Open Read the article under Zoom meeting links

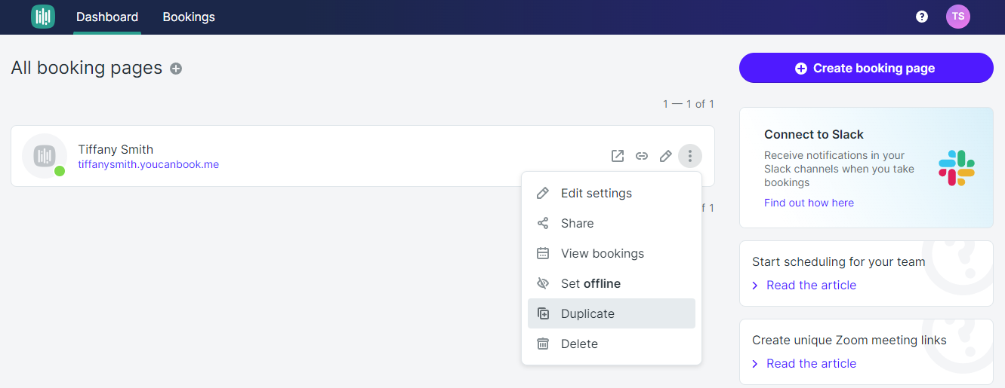click(811, 363)
